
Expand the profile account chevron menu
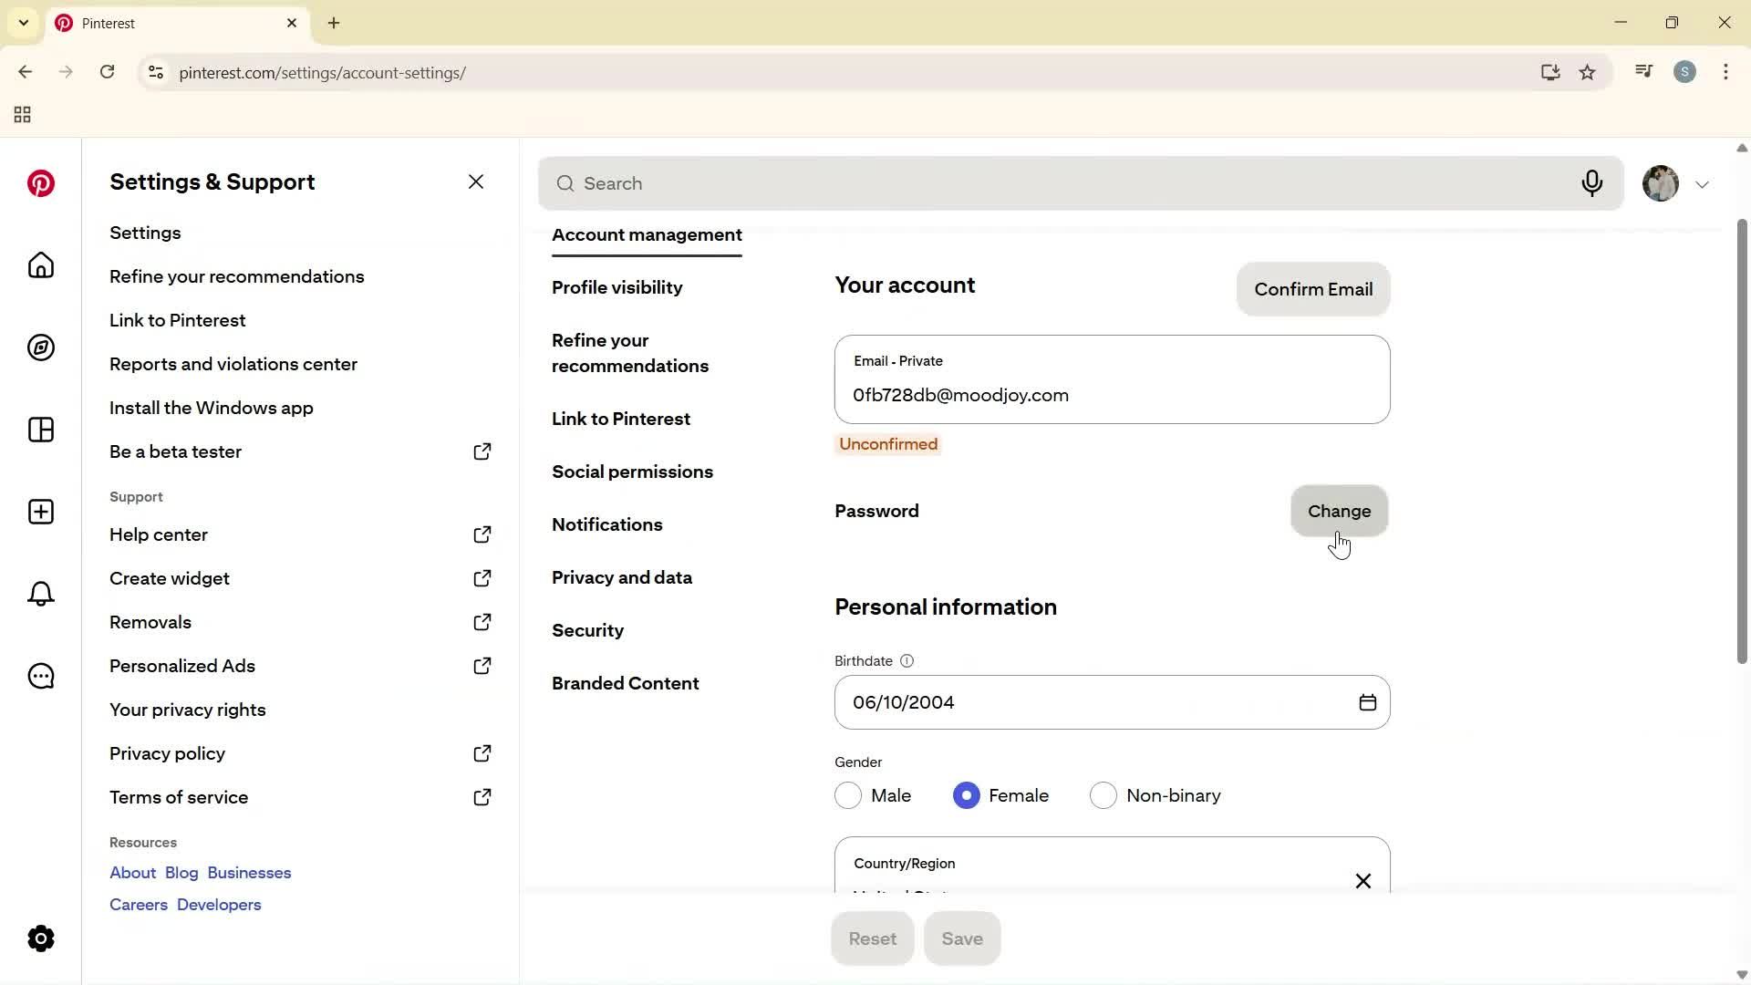[1703, 183]
